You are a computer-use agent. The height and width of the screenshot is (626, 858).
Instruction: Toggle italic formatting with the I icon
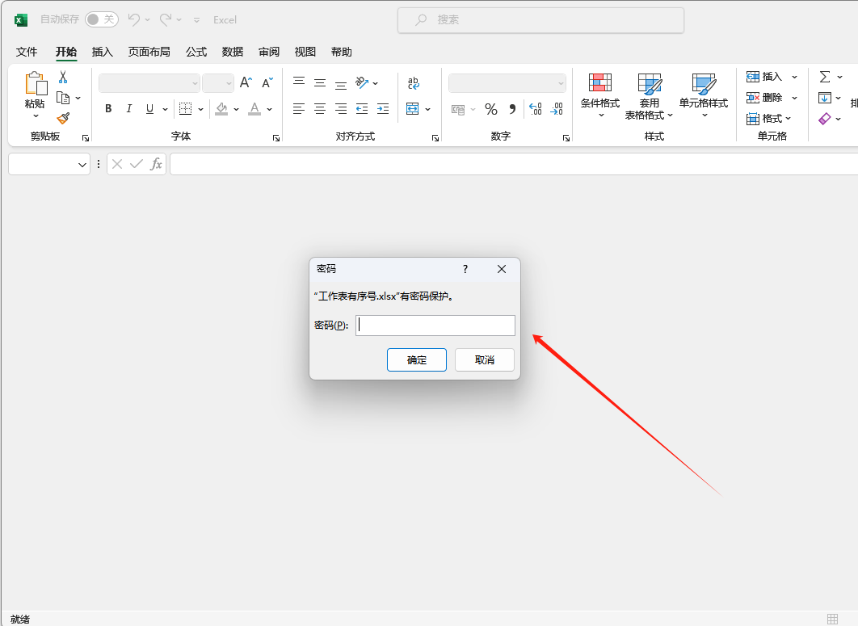click(x=129, y=107)
